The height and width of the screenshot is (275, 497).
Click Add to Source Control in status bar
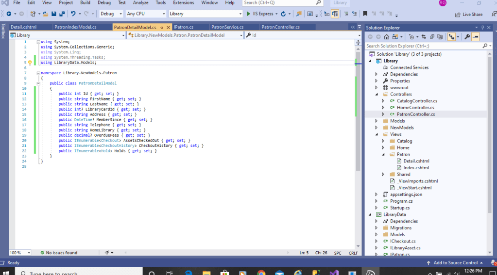(455, 263)
